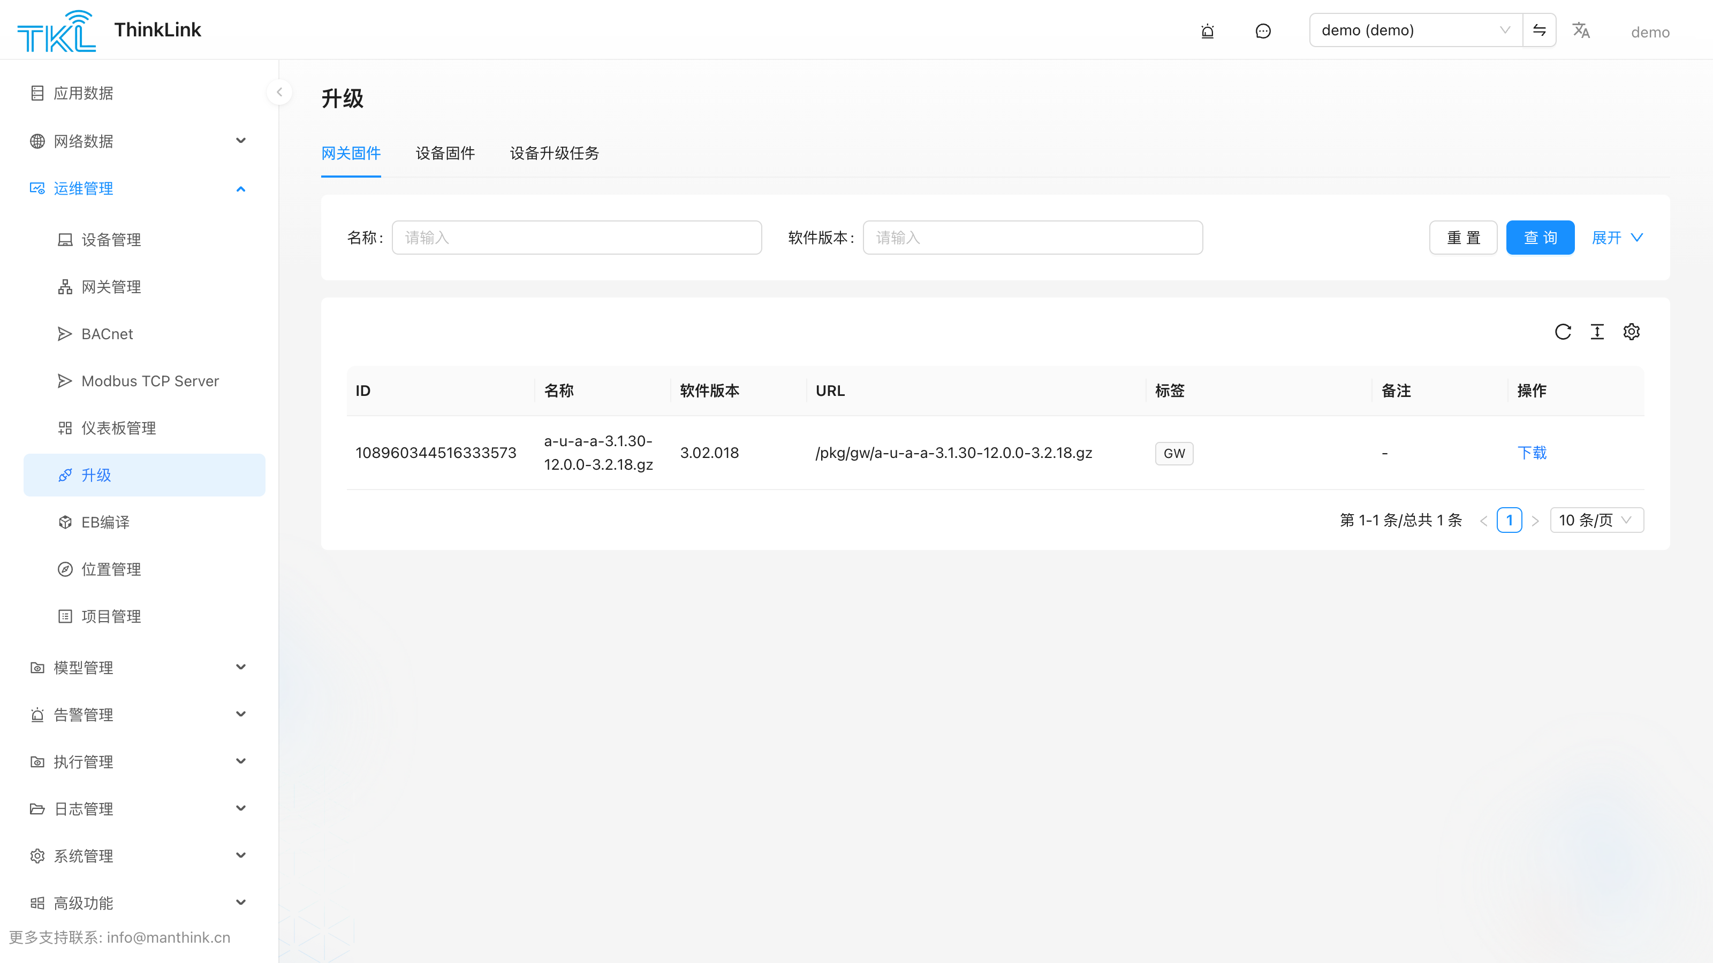Viewport: 1713px width, 963px height.
Task: Open the table density setting icon
Action: (1597, 332)
